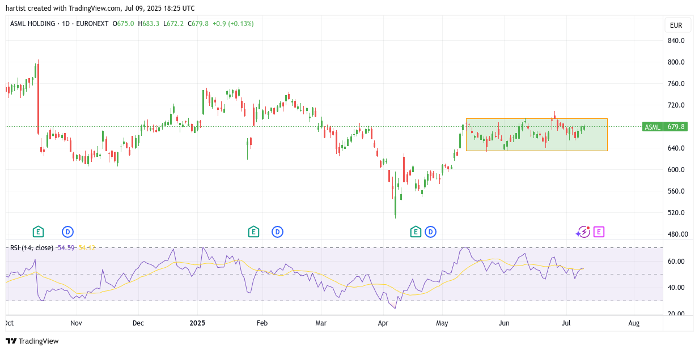The width and height of the screenshot is (699, 351).
Task: Click the TradingView logo at the bottom
Action: tap(32, 341)
